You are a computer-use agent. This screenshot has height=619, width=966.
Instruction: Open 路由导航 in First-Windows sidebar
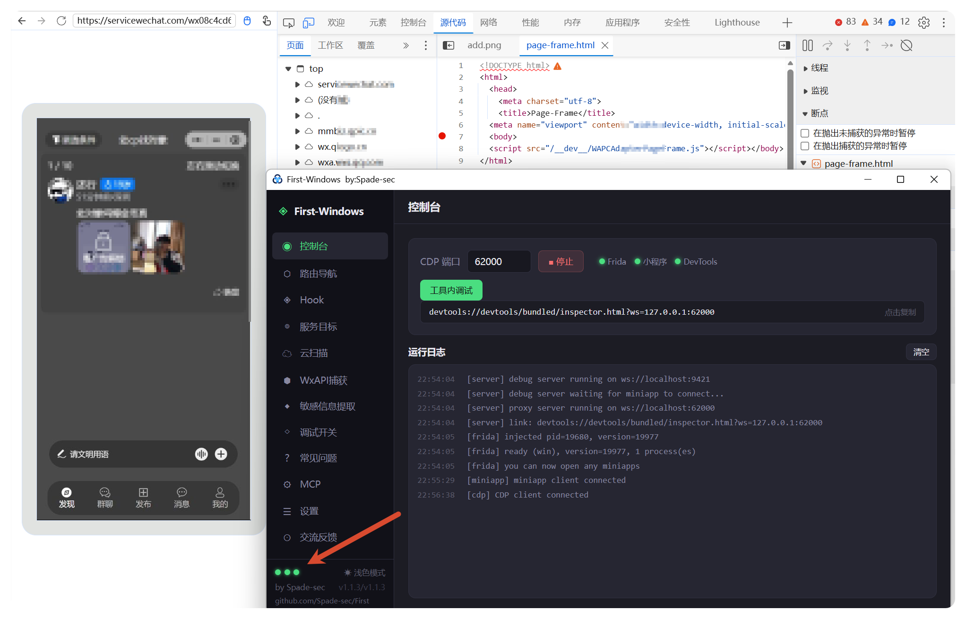pyautogui.click(x=330, y=274)
